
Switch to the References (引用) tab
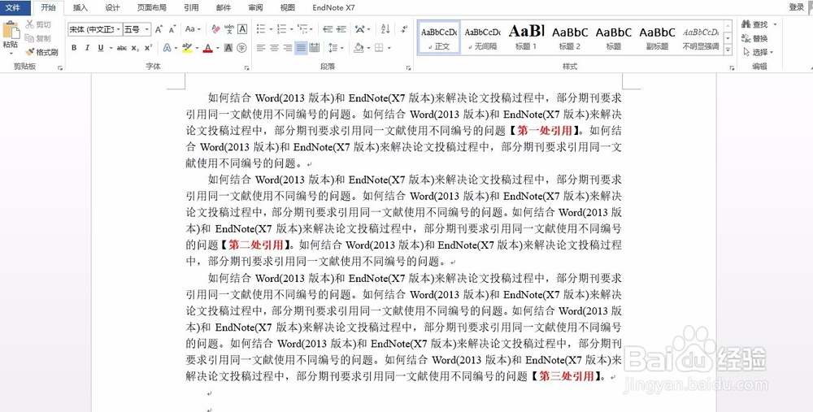click(191, 7)
